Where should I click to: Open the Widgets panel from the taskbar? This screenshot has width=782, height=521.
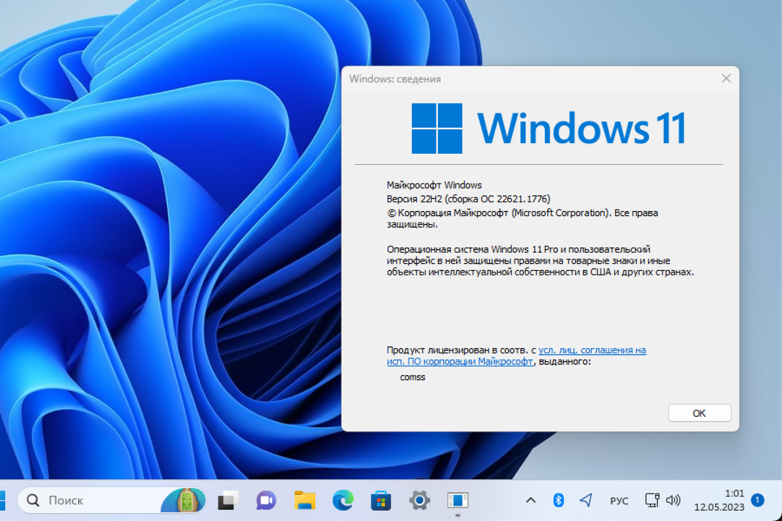[x=188, y=500]
